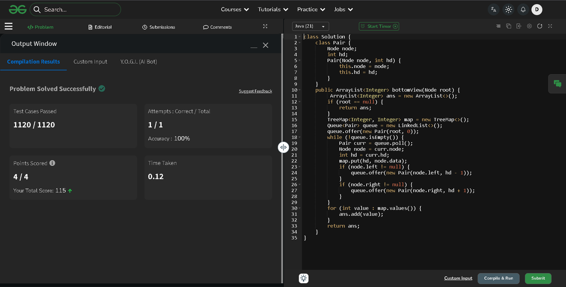
Task: Expand the code editor to fullscreen
Action: click(x=550, y=26)
